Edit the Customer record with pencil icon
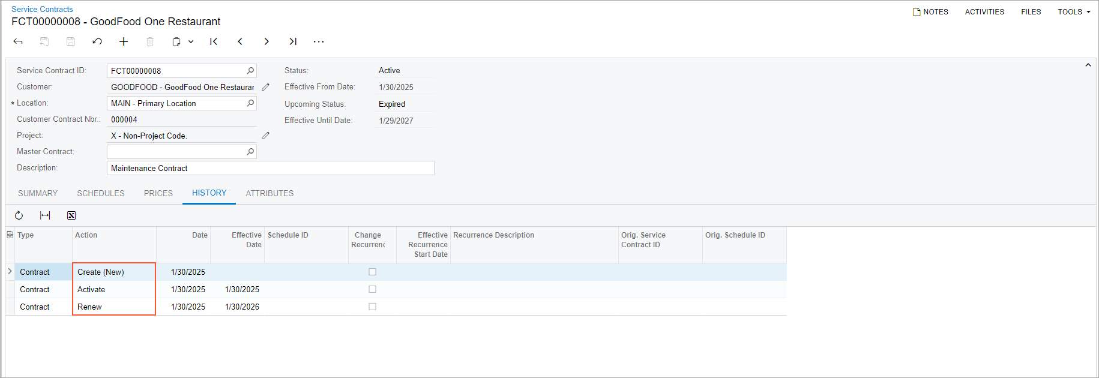Viewport: 1099px width, 378px height. point(265,87)
